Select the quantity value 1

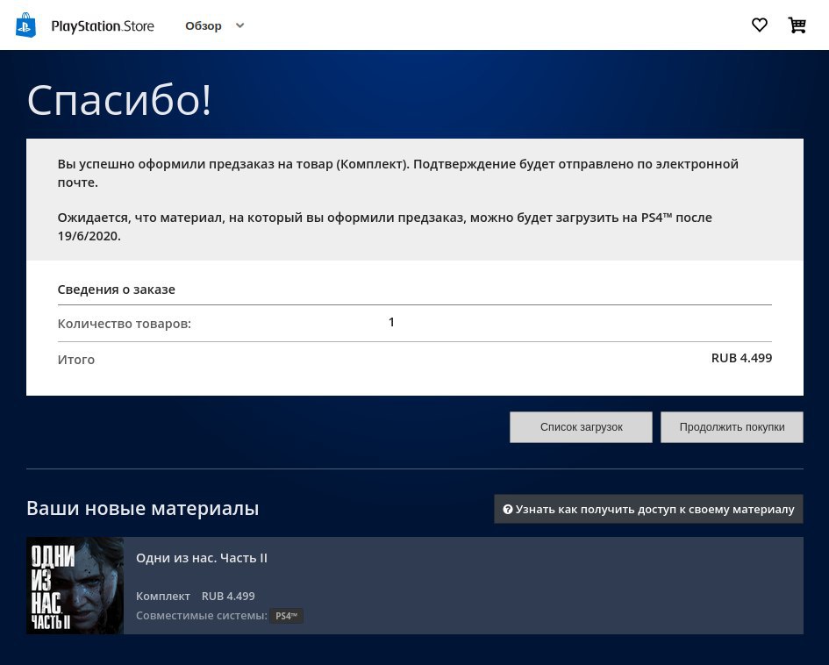tap(391, 322)
